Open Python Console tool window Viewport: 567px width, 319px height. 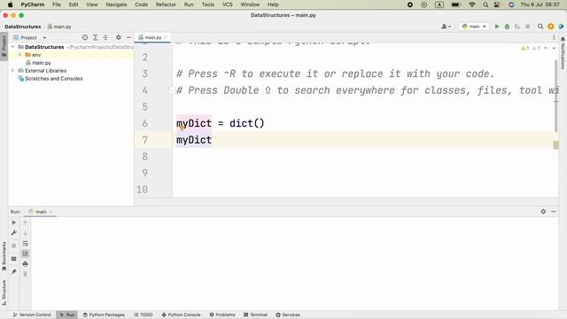(x=181, y=315)
